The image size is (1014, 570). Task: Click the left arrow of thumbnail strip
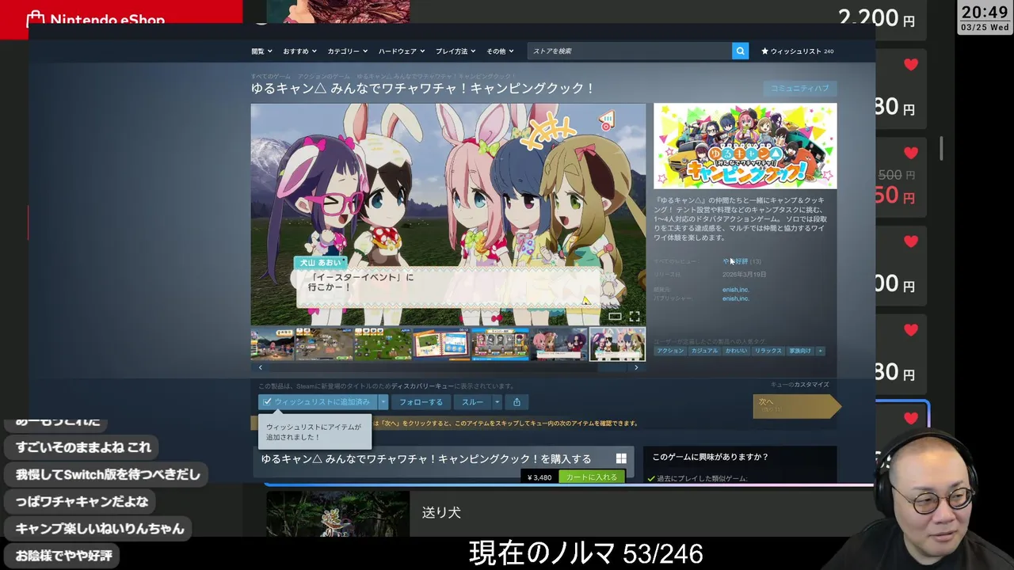click(261, 367)
